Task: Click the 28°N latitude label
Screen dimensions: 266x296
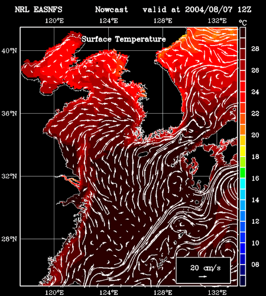Action: point(9,239)
